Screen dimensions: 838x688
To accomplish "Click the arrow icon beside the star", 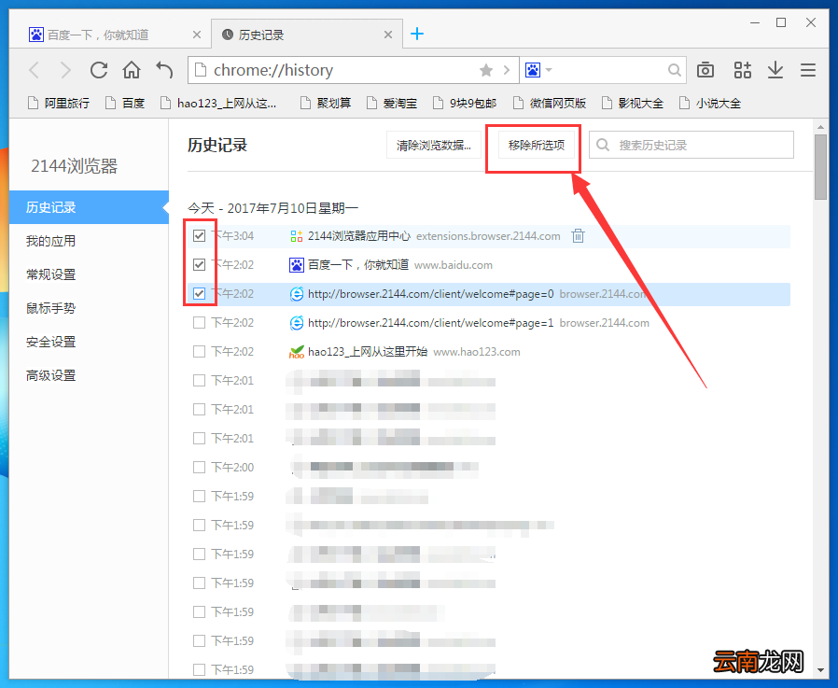I will (507, 70).
